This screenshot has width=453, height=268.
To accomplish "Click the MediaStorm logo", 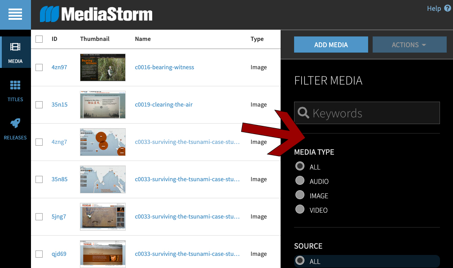I will coord(96,14).
